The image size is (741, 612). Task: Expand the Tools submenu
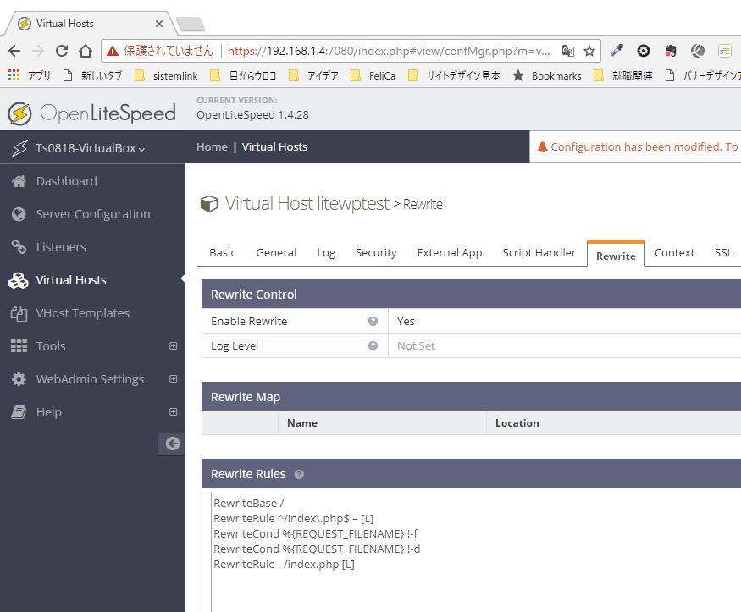[174, 346]
